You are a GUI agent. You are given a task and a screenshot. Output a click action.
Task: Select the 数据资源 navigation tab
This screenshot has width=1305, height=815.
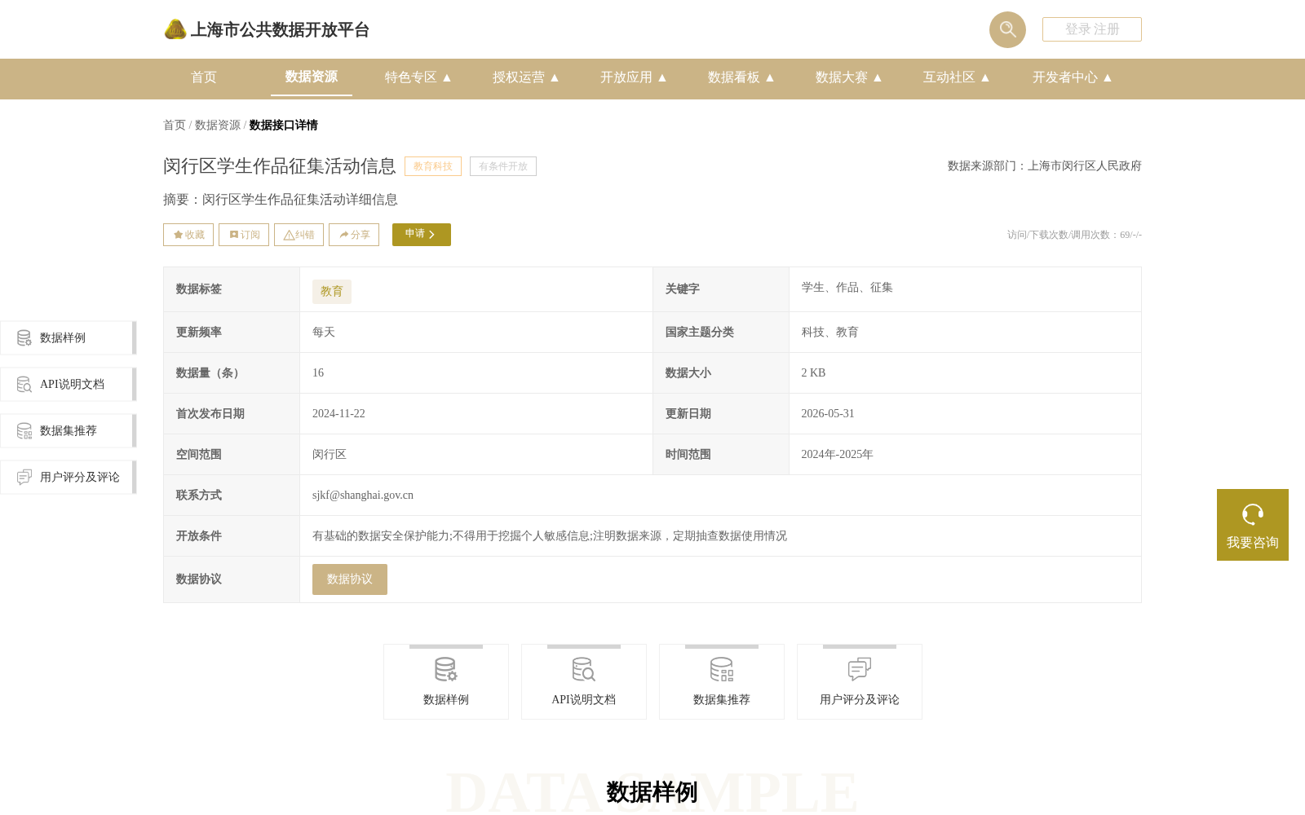pos(312,77)
